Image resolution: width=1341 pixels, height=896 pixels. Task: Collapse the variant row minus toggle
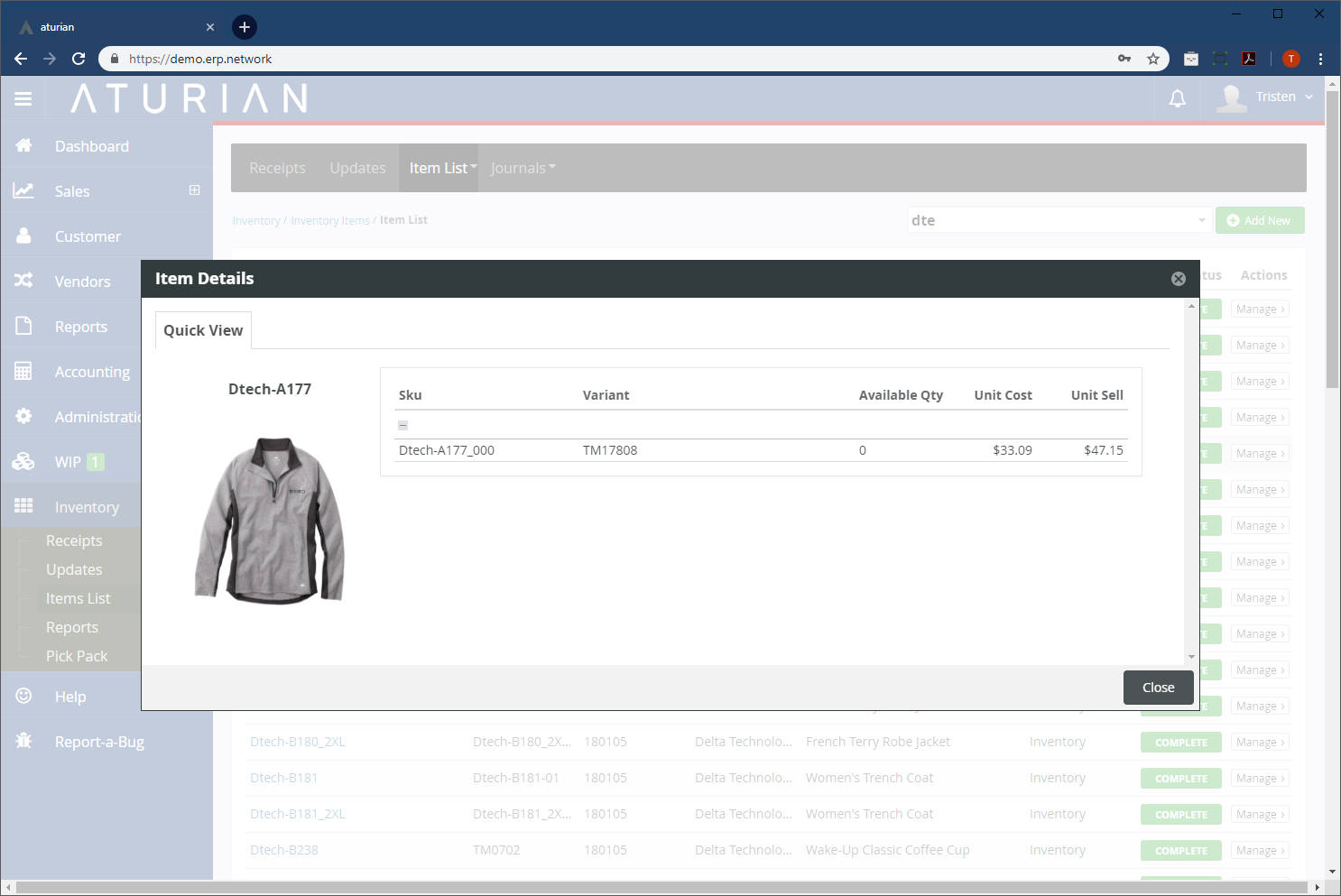(x=403, y=425)
